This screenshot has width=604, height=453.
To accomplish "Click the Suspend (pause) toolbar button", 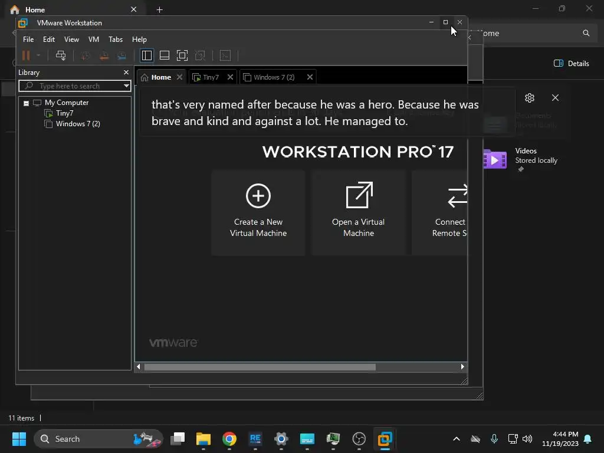I will [26, 56].
